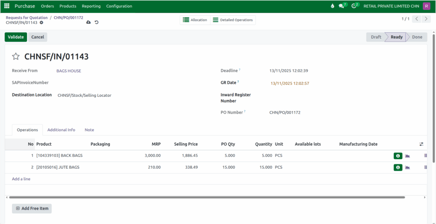
Task: Open the messages chat icon with badge 7
Action: 342,6
